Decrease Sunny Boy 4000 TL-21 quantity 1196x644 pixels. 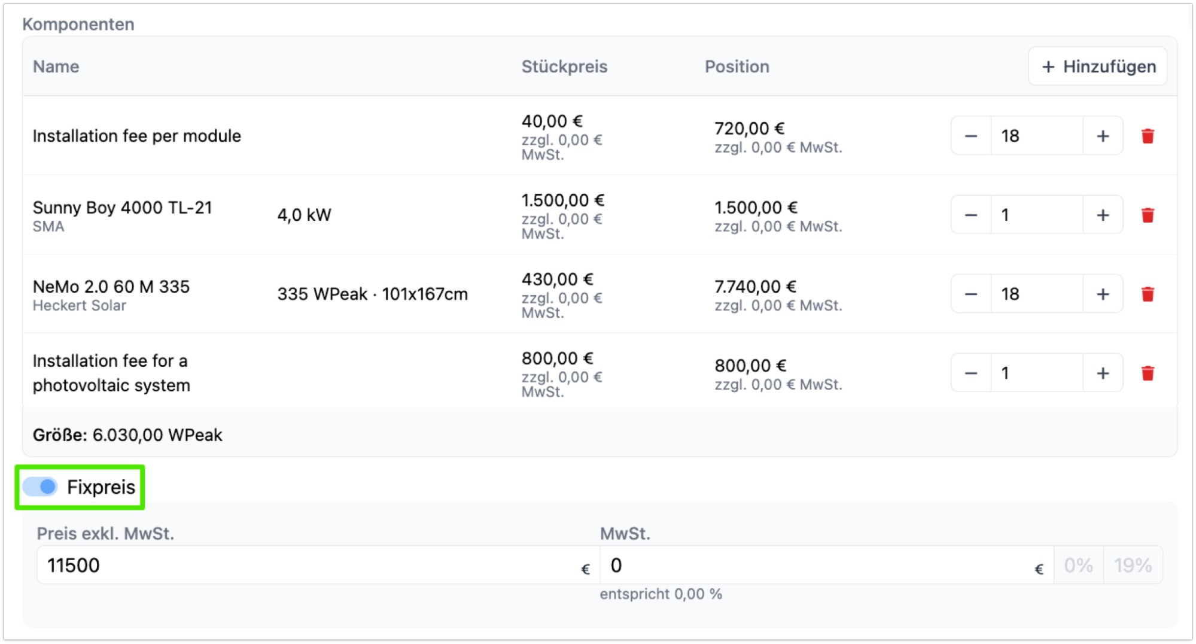pyautogui.click(x=970, y=215)
